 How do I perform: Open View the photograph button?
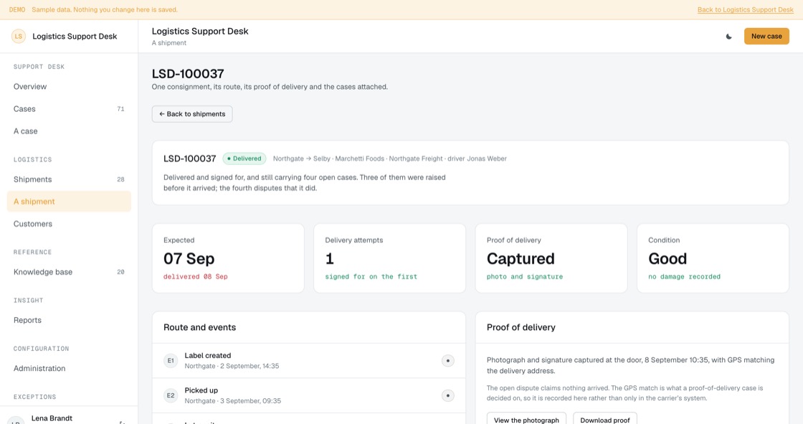526,418
